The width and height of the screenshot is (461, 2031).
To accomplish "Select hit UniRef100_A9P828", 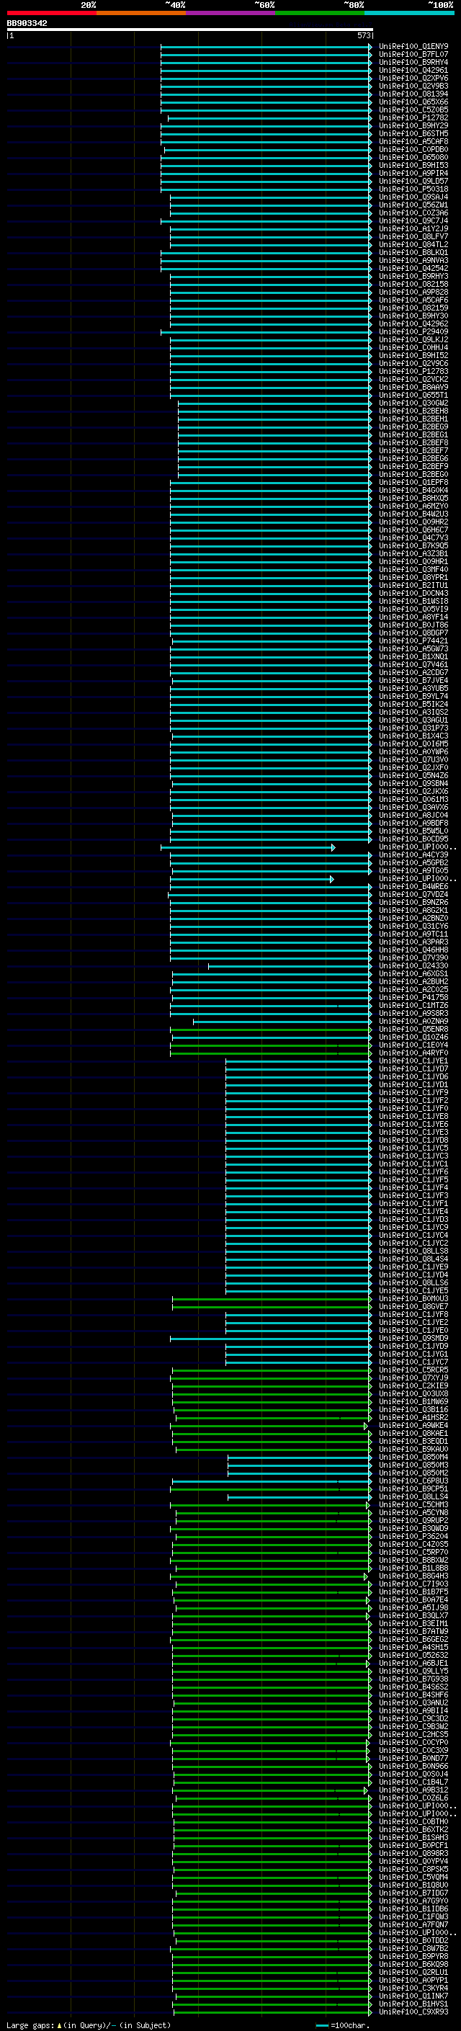I will coord(413,293).
